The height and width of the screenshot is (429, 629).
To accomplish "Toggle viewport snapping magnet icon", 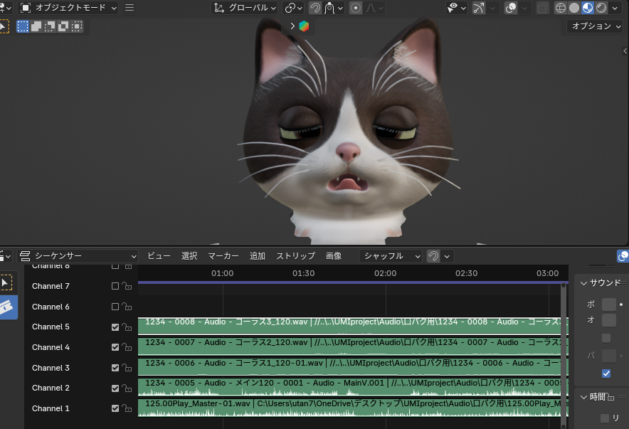I will [x=315, y=8].
